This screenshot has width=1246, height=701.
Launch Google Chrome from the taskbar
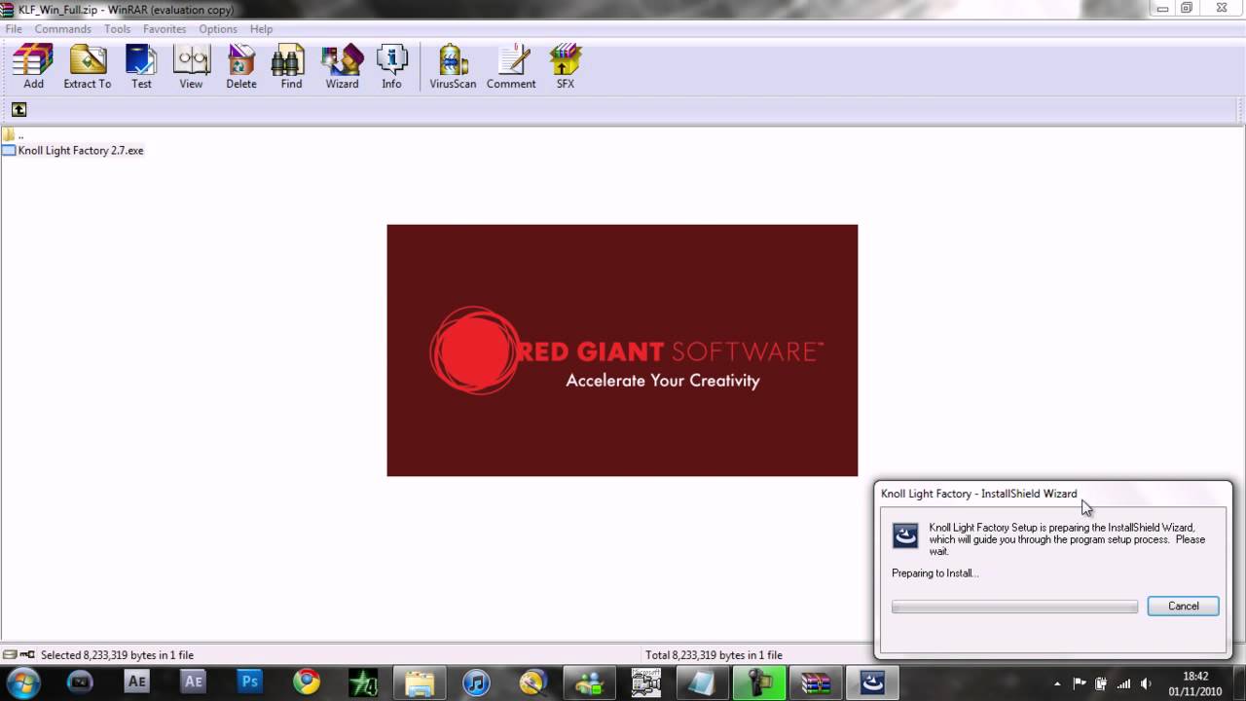coord(307,683)
